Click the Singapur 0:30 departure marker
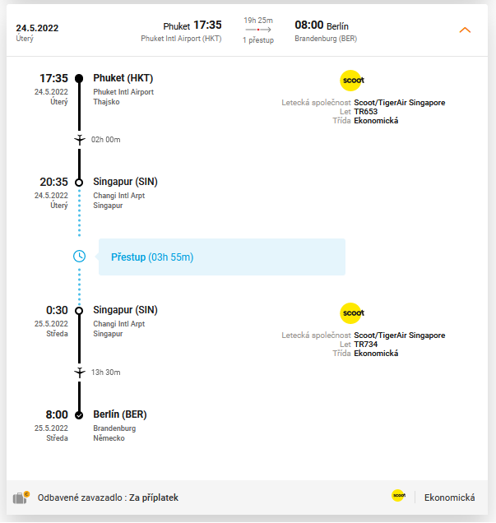 79,311
